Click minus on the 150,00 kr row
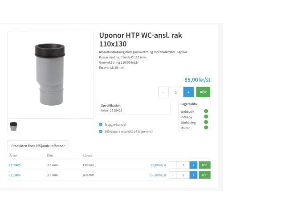This screenshot has height=214, width=285. click(x=173, y=175)
